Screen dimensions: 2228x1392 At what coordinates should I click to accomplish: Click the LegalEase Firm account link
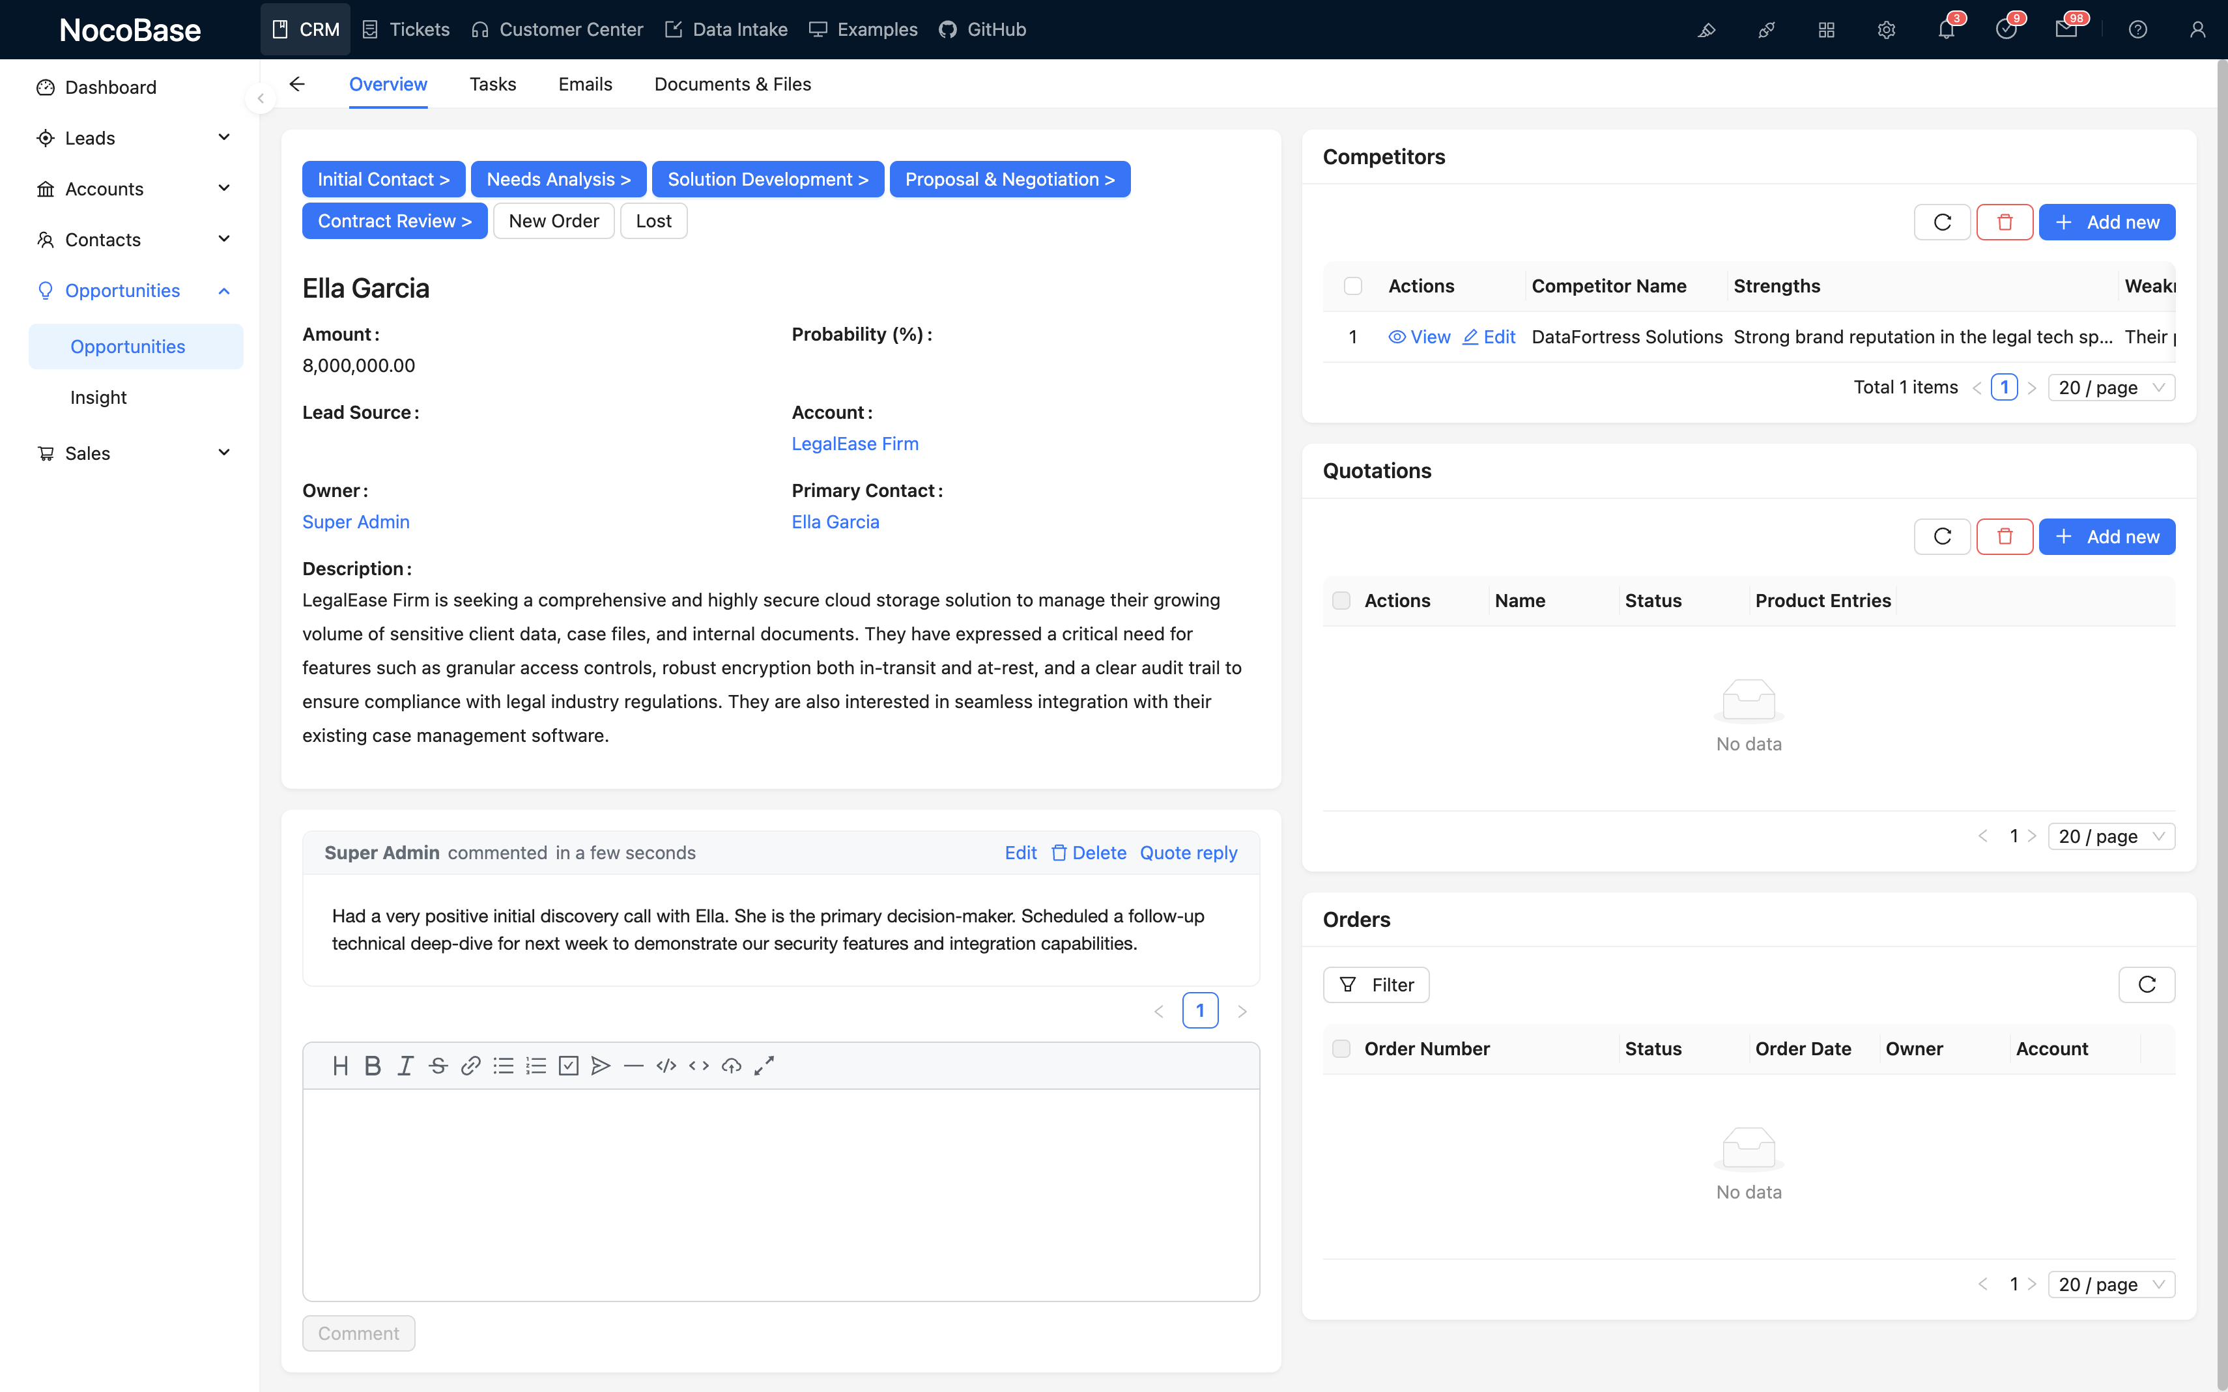854,444
